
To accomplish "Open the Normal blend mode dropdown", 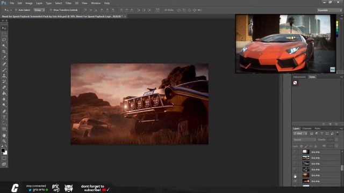I will coord(305,139).
